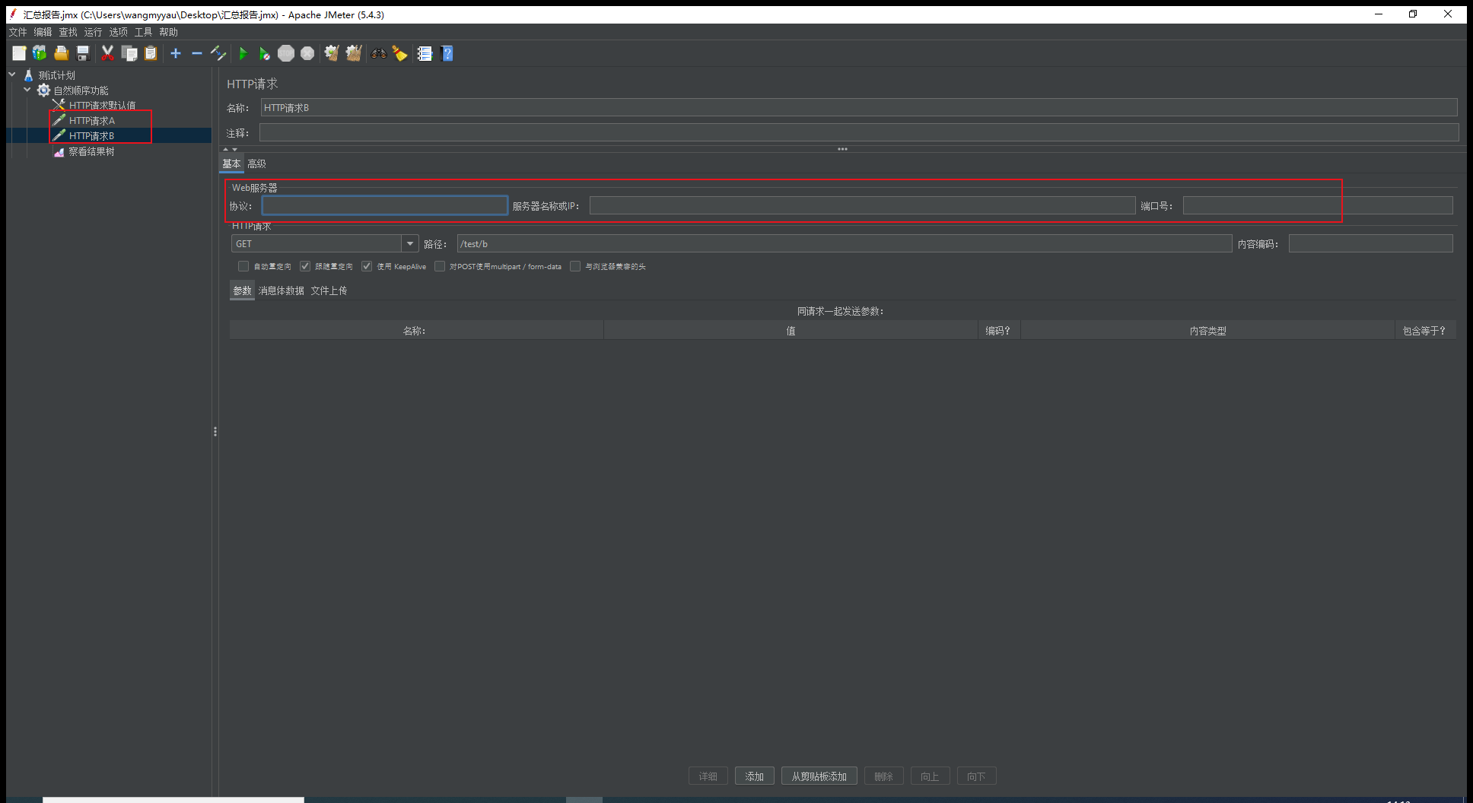Screen dimensions: 1473x803
Task: Collapse all nodes with minus icon
Action: (x=197, y=53)
